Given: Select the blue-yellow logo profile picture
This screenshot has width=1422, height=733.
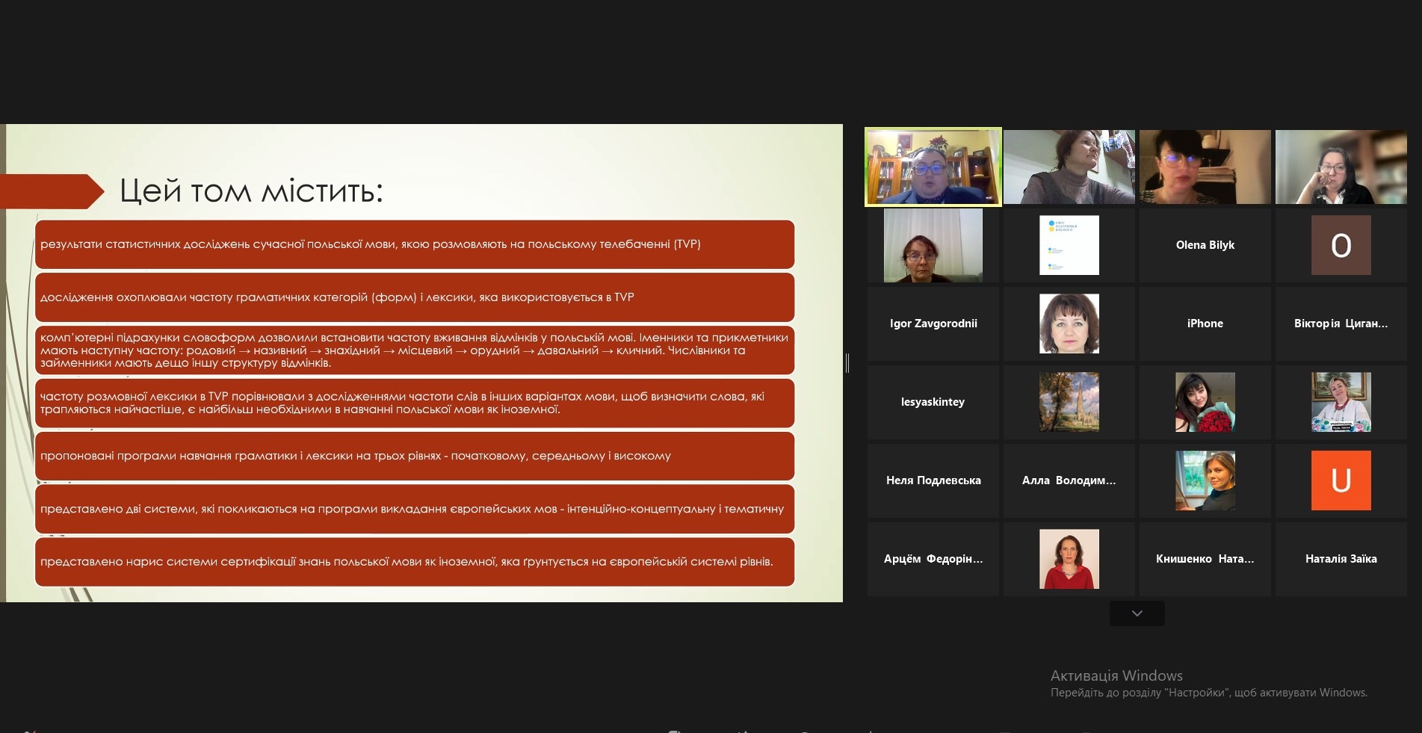Looking at the screenshot, I should coord(1069,245).
